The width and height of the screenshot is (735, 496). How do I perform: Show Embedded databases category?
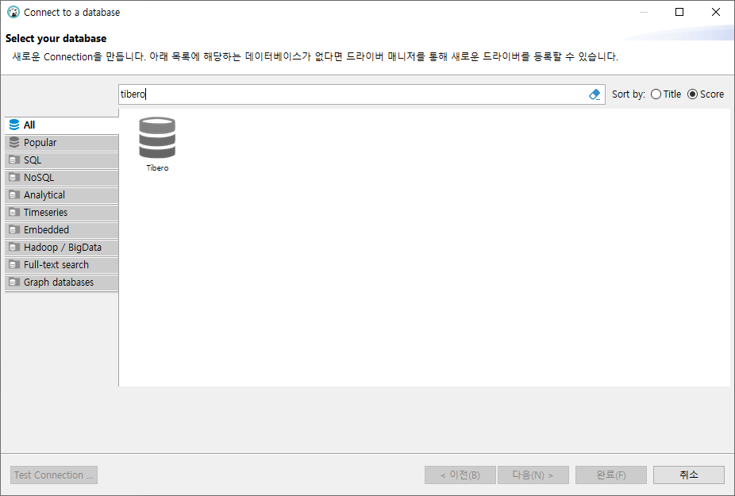[61, 229]
